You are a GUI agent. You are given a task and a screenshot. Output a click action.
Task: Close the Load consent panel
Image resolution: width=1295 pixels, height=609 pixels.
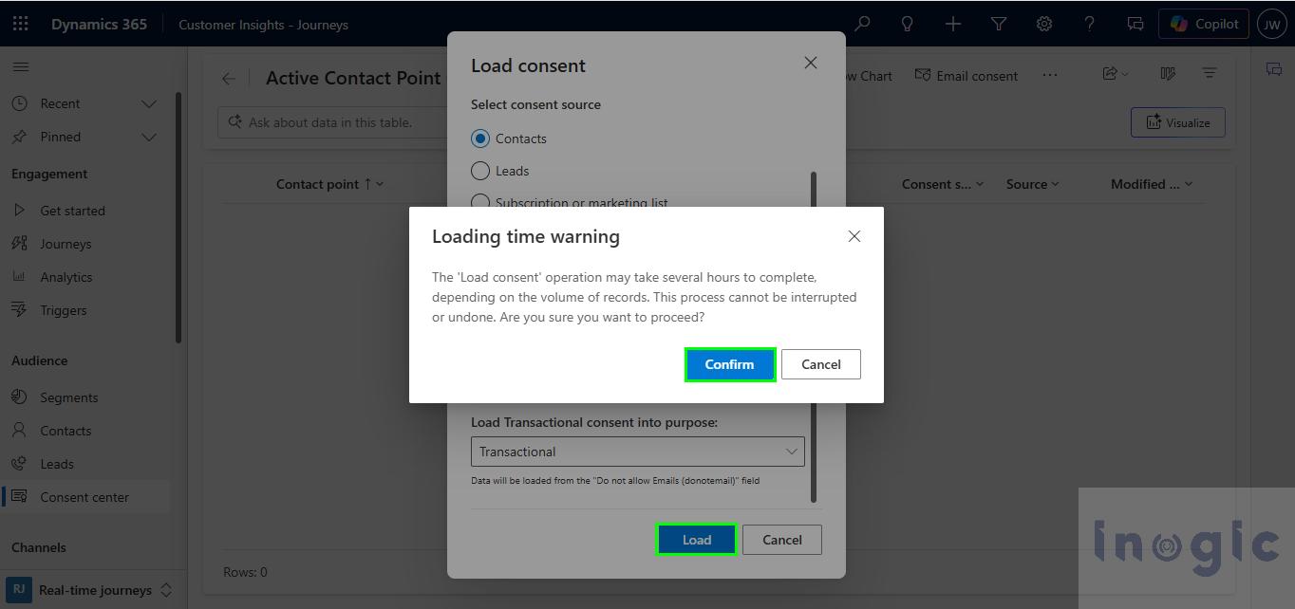[x=810, y=63]
